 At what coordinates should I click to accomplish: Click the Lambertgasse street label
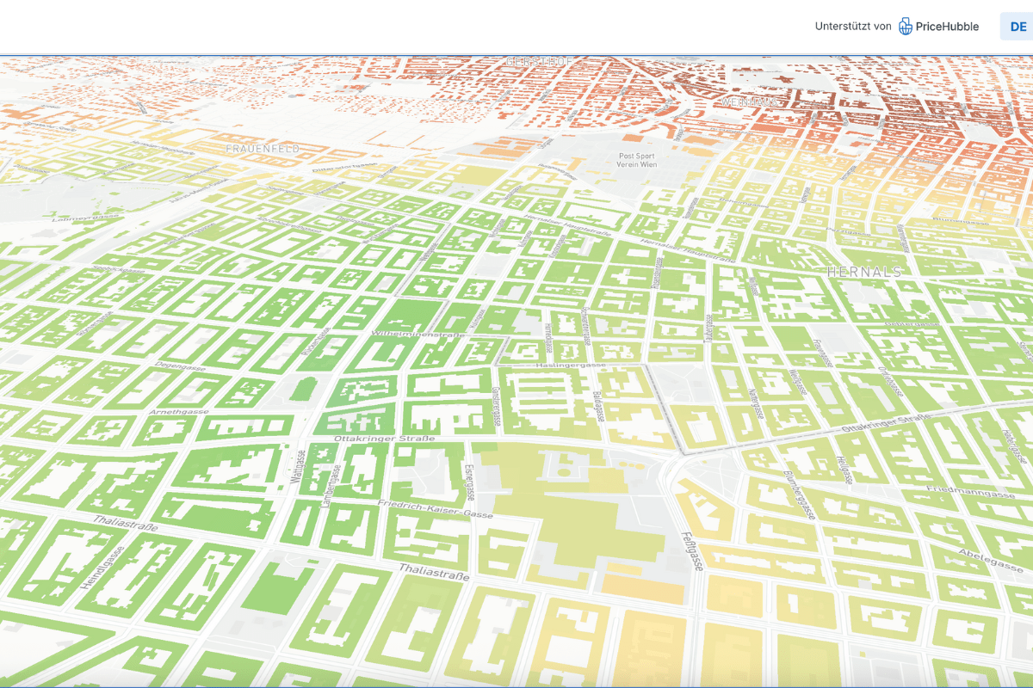click(x=331, y=486)
